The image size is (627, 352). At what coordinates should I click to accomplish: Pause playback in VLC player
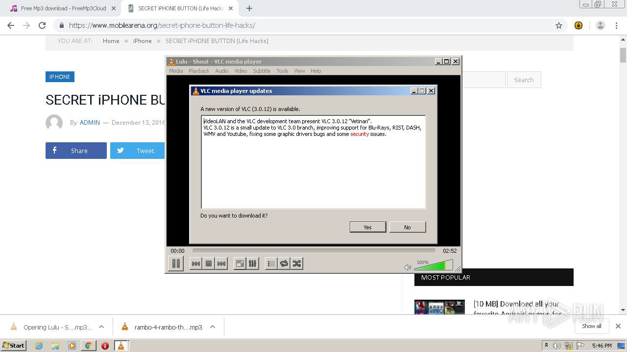[175, 264]
